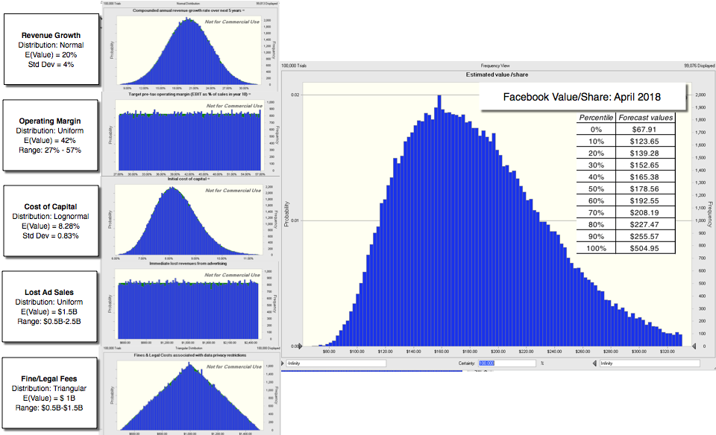Click the $320.00 x-axis label on forecast chart
This screenshot has width=716, height=435.
[667, 352]
